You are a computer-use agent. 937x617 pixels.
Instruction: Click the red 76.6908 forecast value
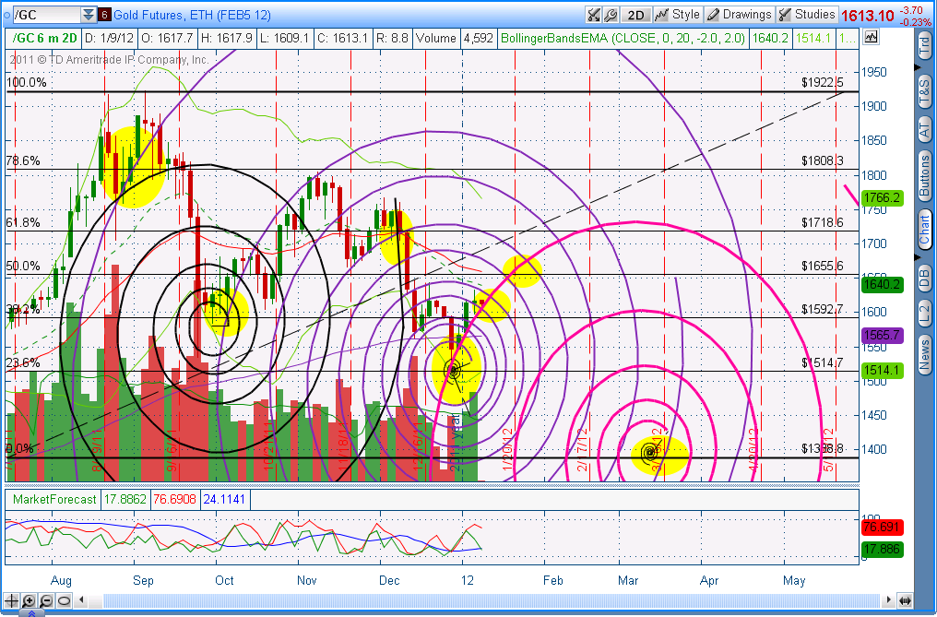coord(174,499)
